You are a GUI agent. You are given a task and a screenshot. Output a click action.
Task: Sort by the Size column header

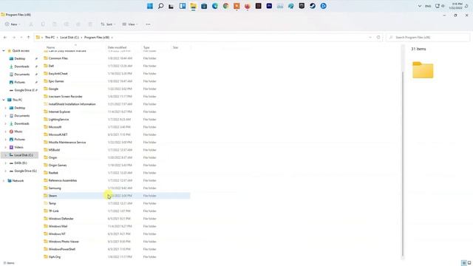pos(175,47)
